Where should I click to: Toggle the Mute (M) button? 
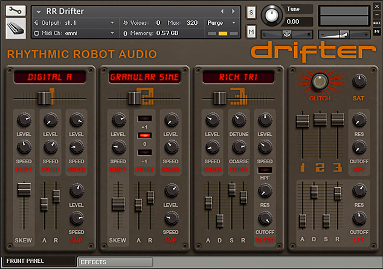pyautogui.click(x=251, y=30)
